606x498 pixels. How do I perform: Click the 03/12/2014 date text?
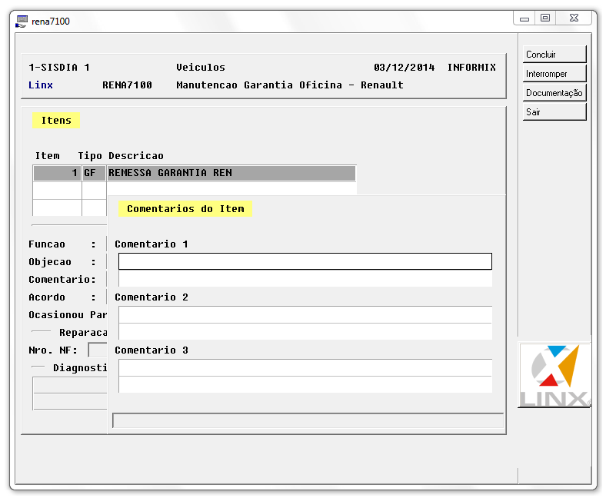tap(405, 67)
